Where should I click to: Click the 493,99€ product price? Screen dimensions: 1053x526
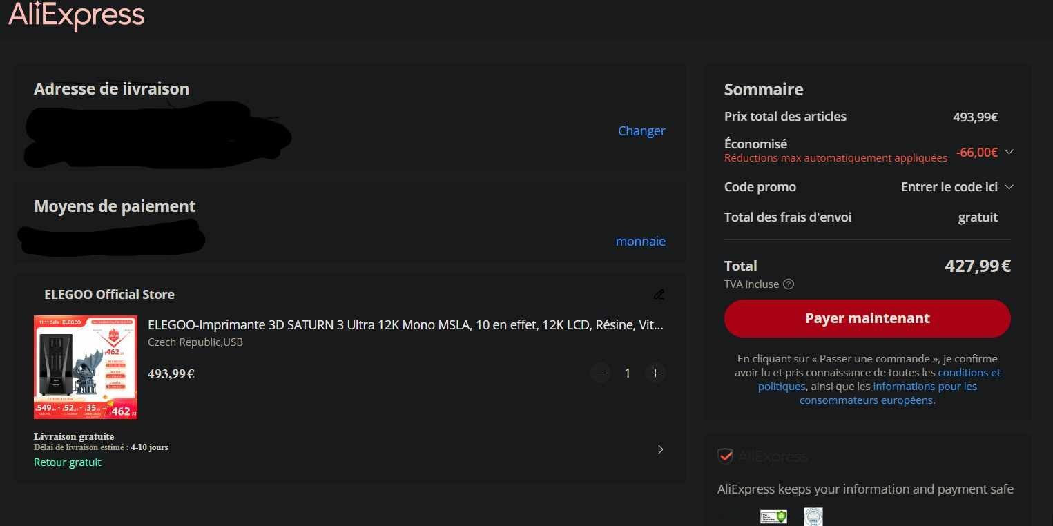tap(171, 374)
